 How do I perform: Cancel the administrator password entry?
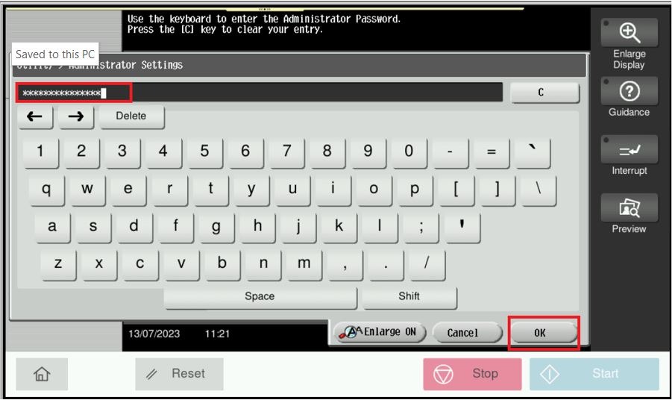(x=465, y=333)
